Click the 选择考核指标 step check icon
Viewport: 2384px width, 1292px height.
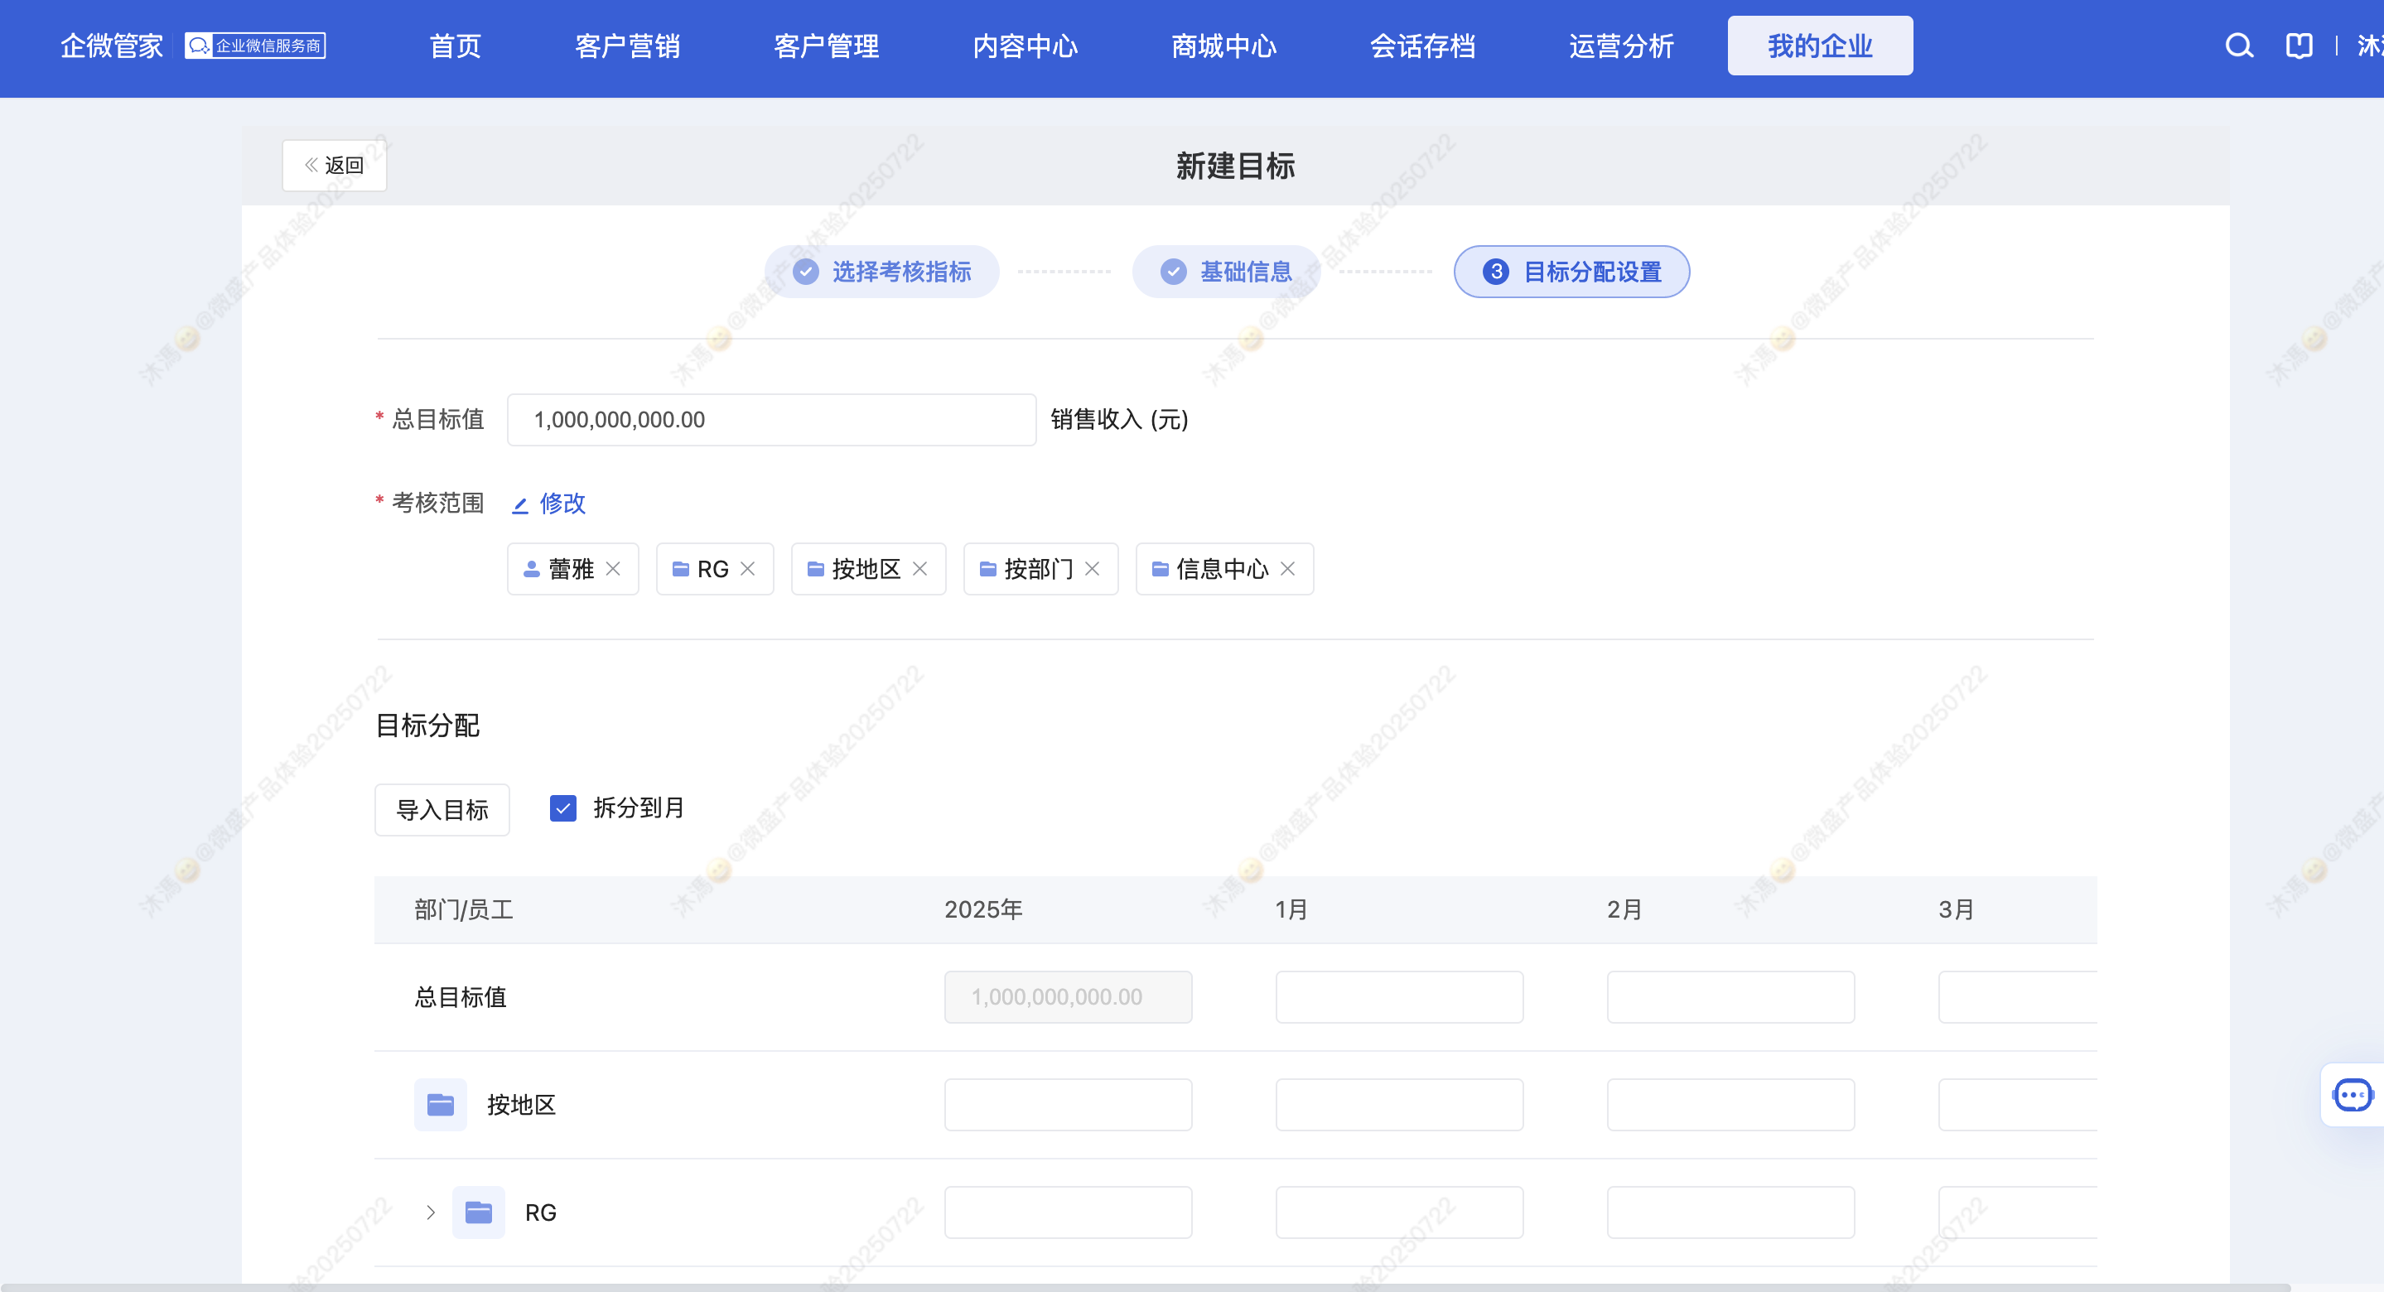806,272
